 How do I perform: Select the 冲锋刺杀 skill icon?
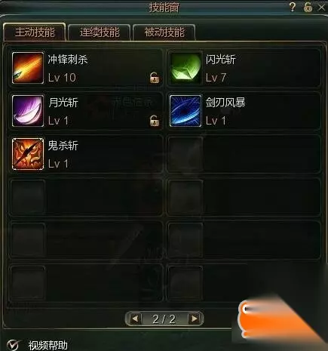(x=28, y=68)
